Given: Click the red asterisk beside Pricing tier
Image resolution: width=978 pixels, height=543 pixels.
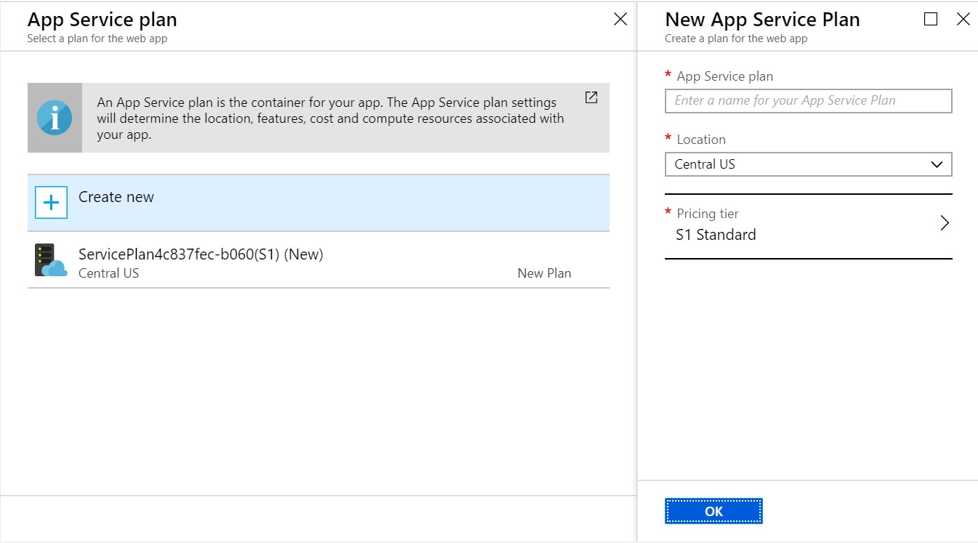Looking at the screenshot, I should [x=668, y=211].
